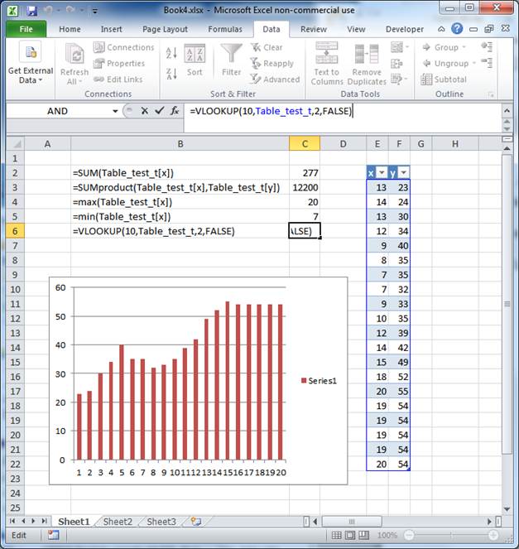Click the vertical scrollbar down arrow
The width and height of the screenshot is (519, 549).
point(507,509)
